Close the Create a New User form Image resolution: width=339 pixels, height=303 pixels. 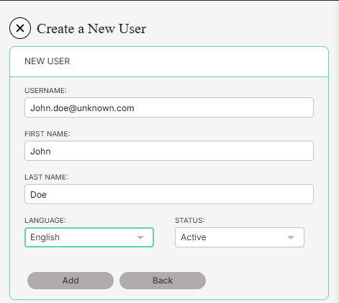pos(20,28)
